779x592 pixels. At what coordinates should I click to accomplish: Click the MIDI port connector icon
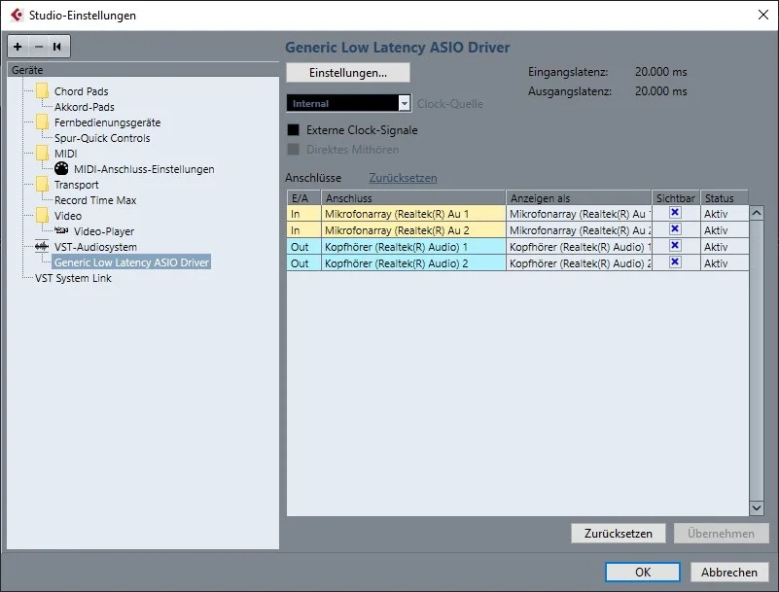point(61,169)
